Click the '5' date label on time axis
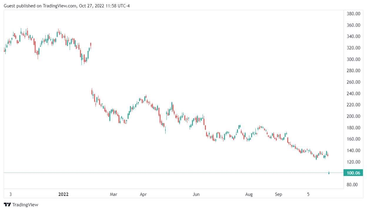Viewport: 367px width, 211px height. point(308,194)
